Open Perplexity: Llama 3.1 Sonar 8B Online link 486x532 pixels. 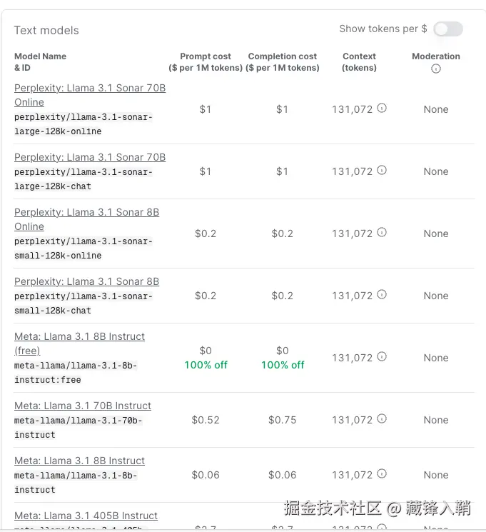(x=86, y=213)
